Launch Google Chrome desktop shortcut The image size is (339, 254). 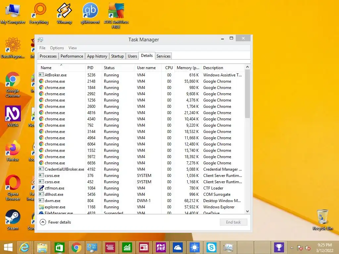click(x=13, y=85)
